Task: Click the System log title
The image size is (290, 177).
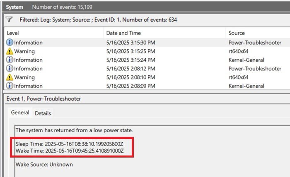Action: click(x=15, y=7)
